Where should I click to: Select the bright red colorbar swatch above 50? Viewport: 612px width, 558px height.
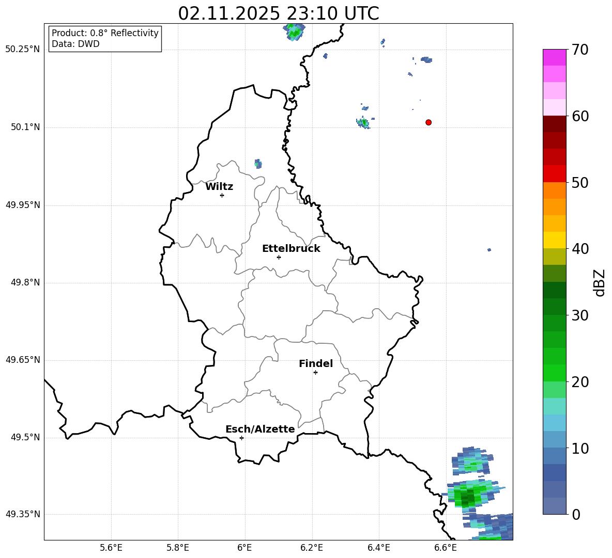coord(555,173)
